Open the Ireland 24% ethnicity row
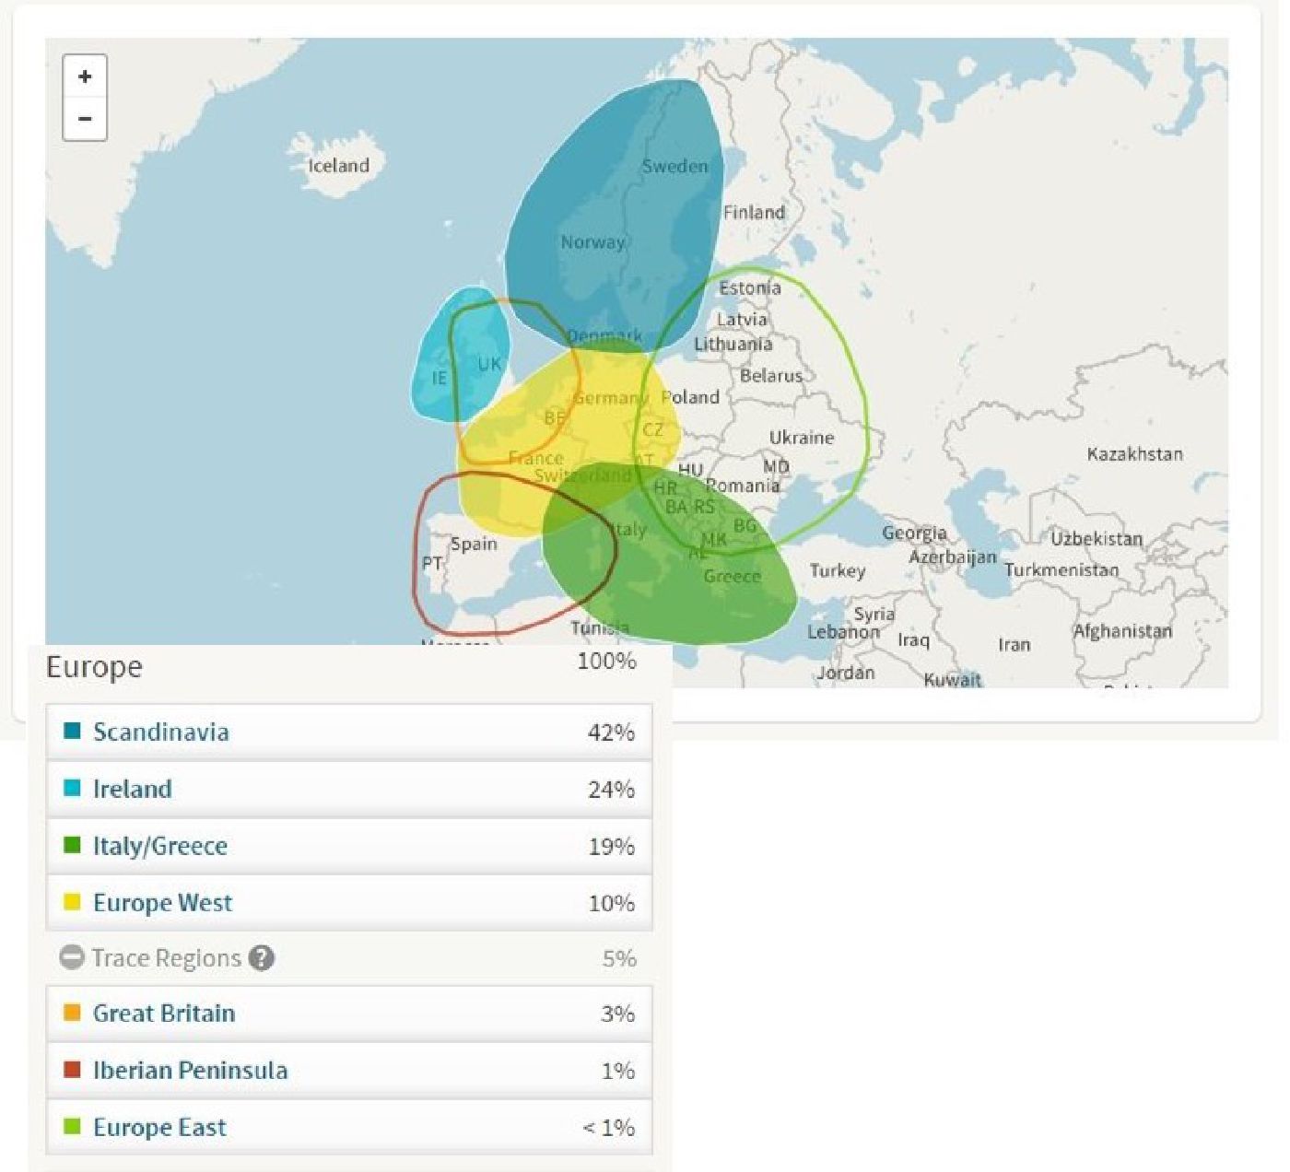Screen dimensions: 1290x1172 (x=348, y=790)
